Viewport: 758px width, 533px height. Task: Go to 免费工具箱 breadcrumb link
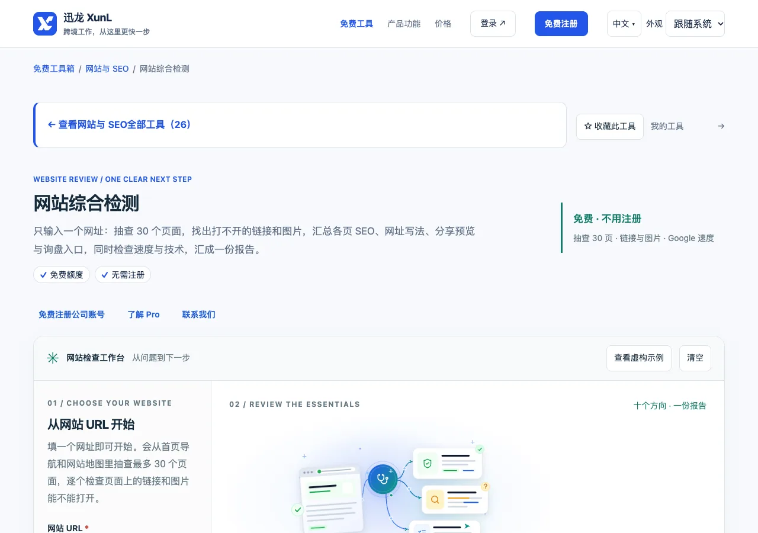click(54, 69)
